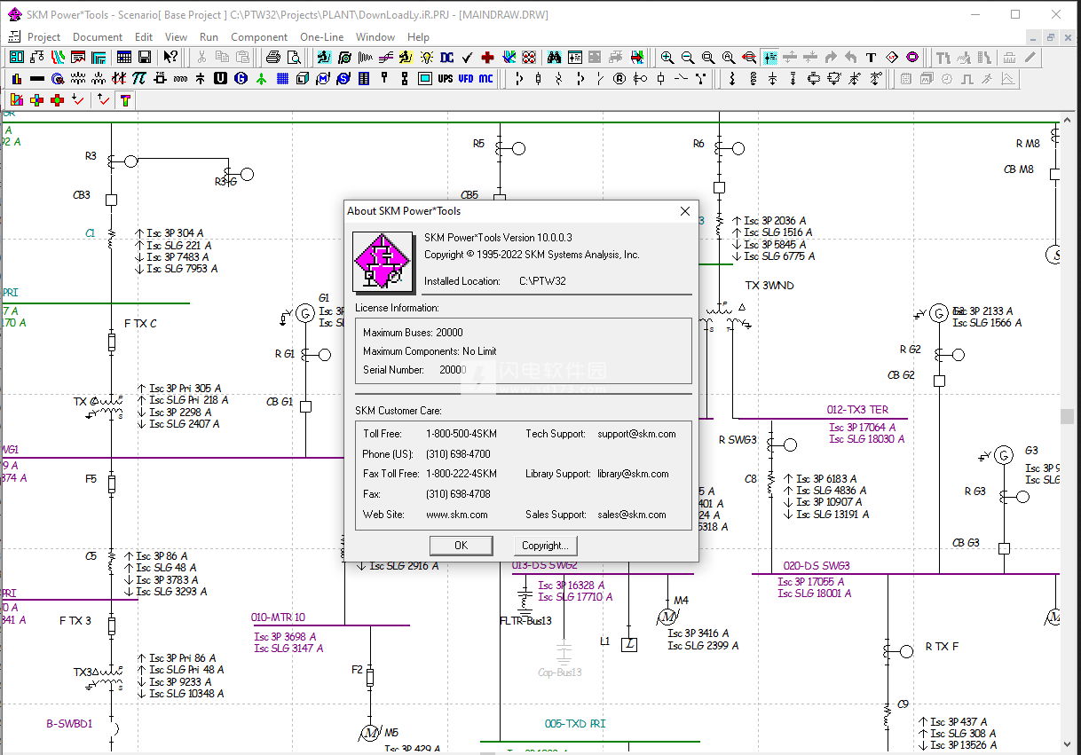Click the colored T icon in third toolbar row
Viewport: 1081px width, 755px height.
pos(125,99)
